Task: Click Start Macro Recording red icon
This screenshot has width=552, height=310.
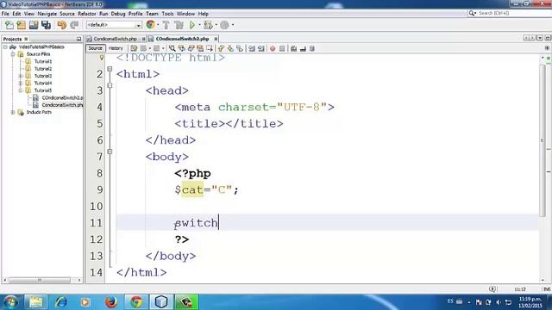Action: 273,48
